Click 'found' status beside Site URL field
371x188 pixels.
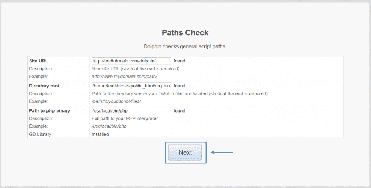(x=179, y=61)
